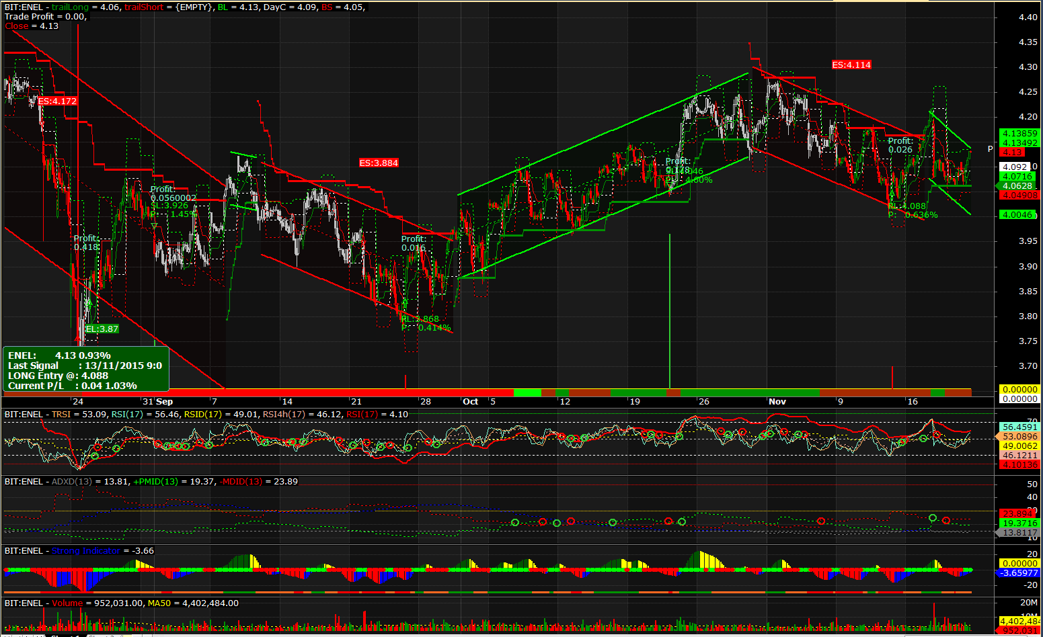The width and height of the screenshot is (1043, 637).
Task: Click the red 4.04908 price tag
Action: click(x=1019, y=196)
